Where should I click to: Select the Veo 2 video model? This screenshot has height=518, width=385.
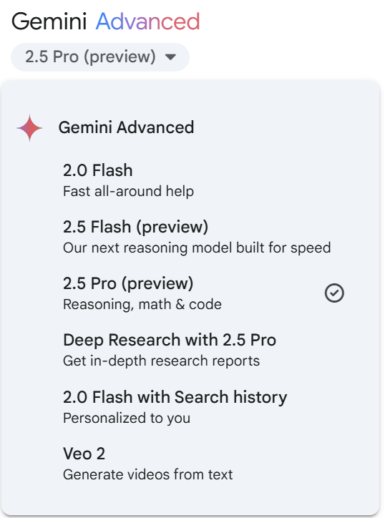coord(190,464)
